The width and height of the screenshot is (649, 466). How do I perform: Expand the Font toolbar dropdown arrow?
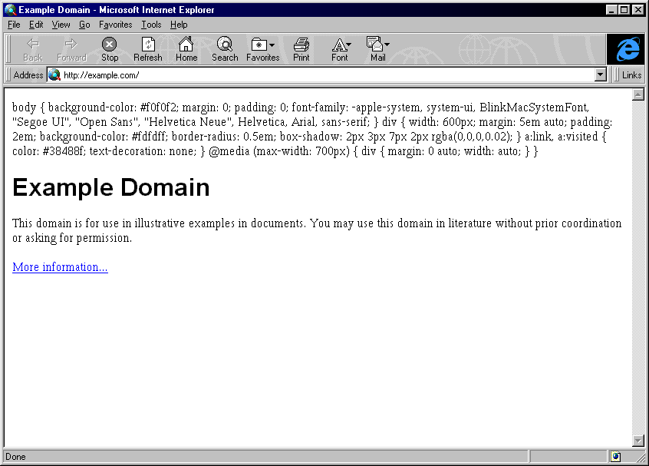(348, 45)
